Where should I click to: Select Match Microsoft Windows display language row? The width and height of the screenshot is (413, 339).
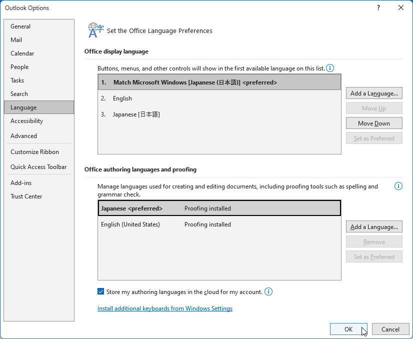pyautogui.click(x=219, y=82)
